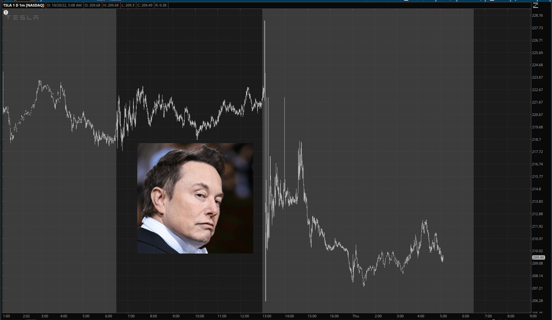Click the date readout showing 10/20/22
This screenshot has height=320, width=552.
click(64, 5)
